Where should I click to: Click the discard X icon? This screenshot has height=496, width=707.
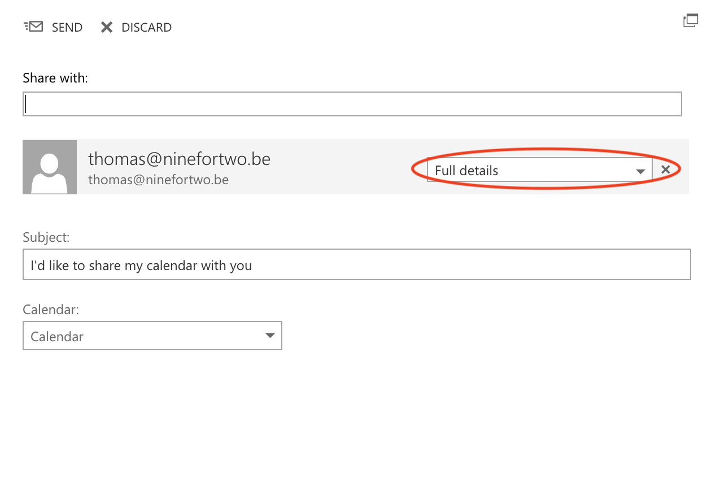(107, 27)
